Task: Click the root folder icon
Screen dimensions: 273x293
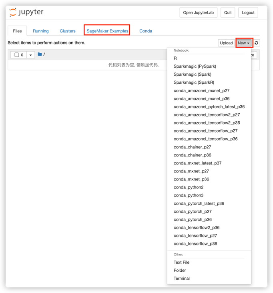Action: coord(40,54)
